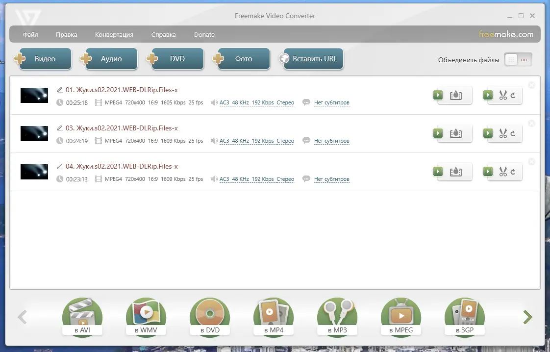Viewport: 550px width, 352px height.
Task: Add a disc using DVD button
Action: click(x=177, y=59)
